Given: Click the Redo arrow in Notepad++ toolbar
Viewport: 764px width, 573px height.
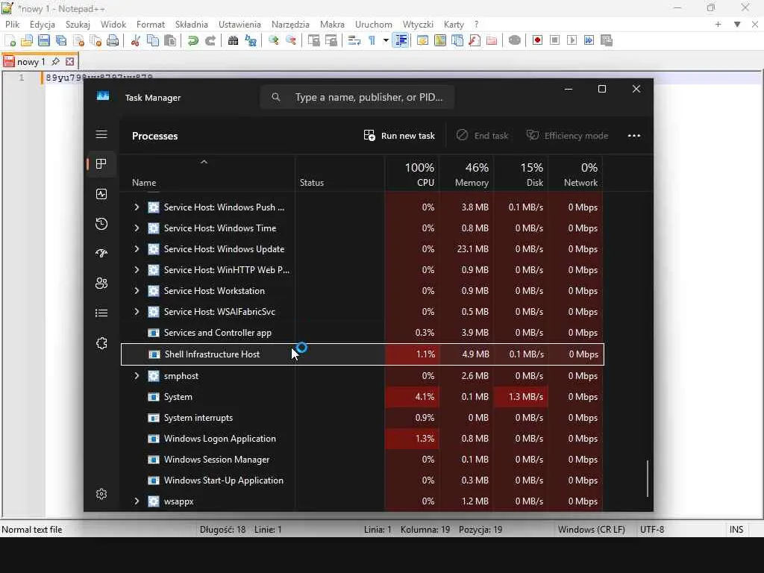Looking at the screenshot, I should pyautogui.click(x=210, y=40).
